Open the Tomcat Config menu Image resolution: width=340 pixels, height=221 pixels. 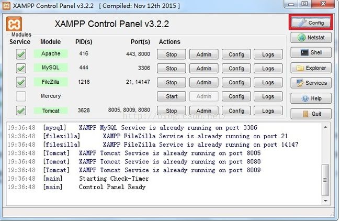click(236, 110)
